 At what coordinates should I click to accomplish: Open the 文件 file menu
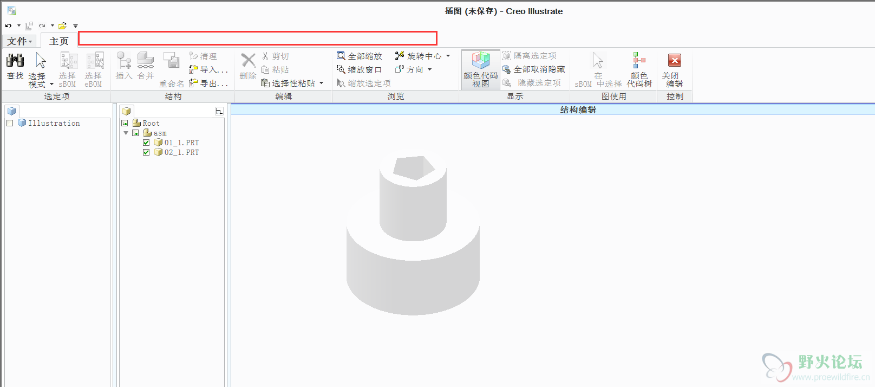pyautogui.click(x=20, y=41)
